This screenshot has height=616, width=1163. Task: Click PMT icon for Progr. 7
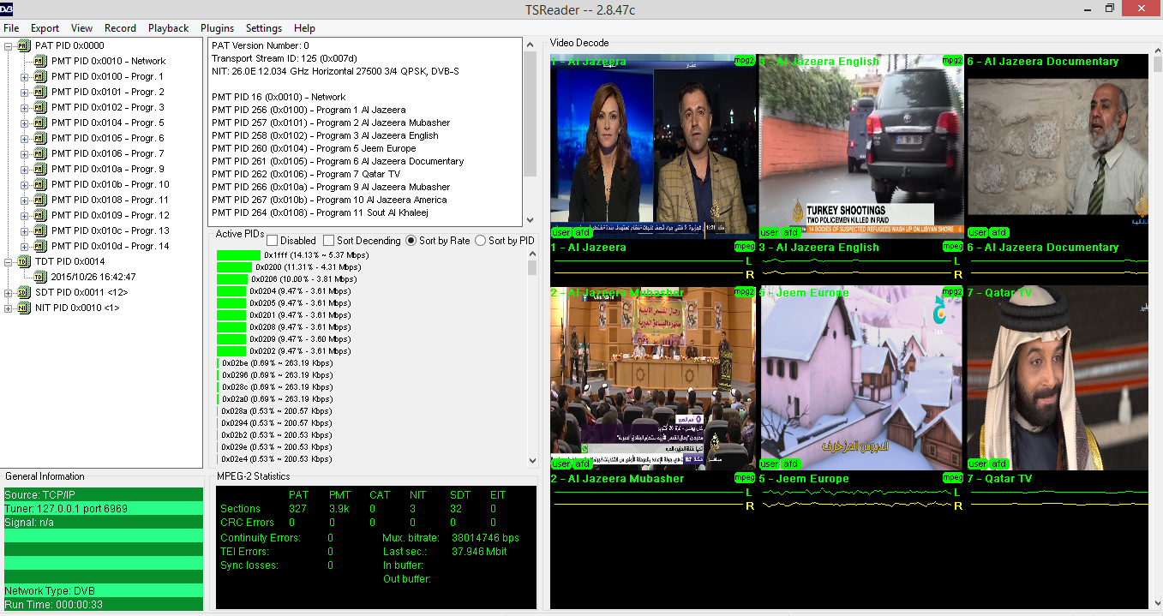39,153
